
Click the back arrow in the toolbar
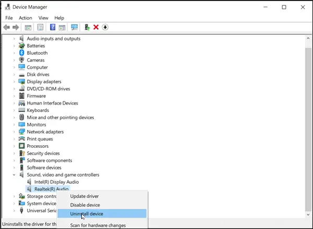(7, 27)
